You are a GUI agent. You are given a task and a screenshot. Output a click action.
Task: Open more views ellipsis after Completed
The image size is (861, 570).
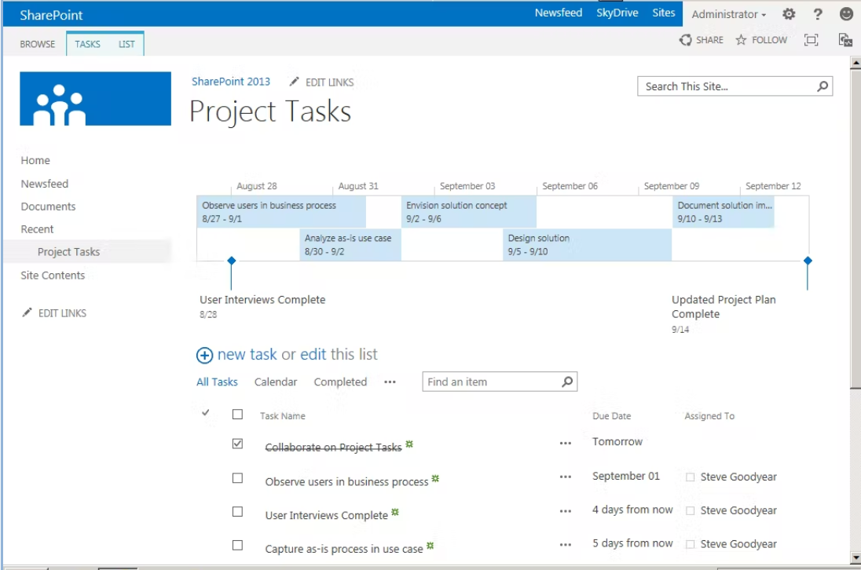390,382
